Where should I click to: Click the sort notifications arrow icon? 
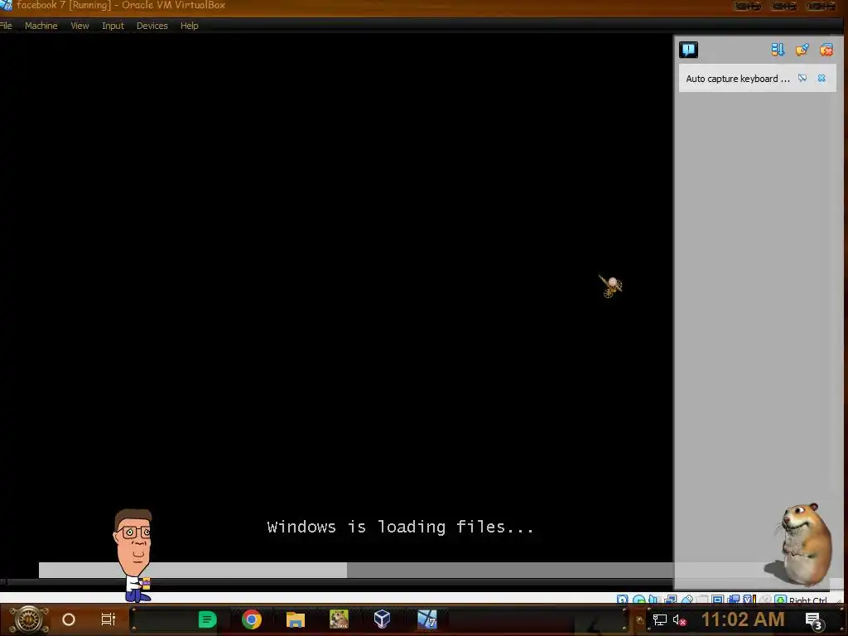pyautogui.click(x=778, y=50)
